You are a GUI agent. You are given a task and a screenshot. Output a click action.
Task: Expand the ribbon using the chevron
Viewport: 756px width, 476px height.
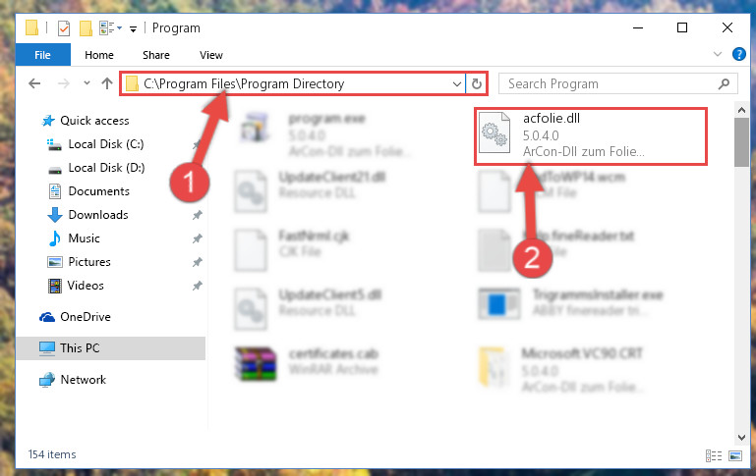(718, 54)
